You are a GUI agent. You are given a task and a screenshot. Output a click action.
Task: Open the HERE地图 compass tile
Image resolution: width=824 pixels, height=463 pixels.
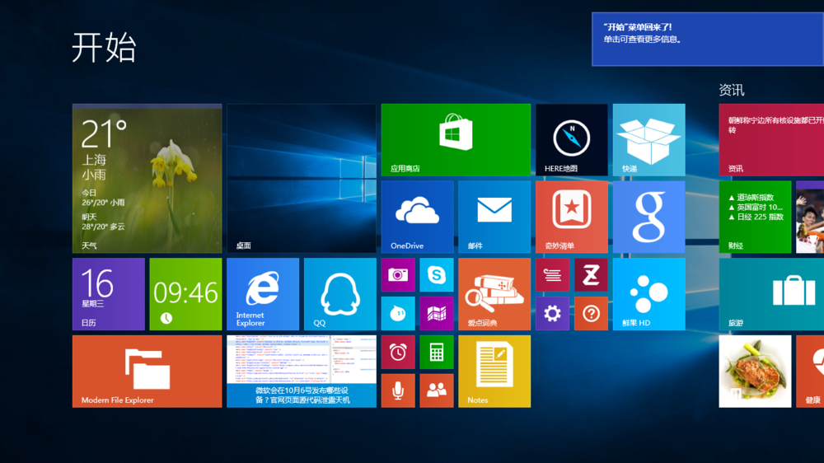(x=572, y=140)
